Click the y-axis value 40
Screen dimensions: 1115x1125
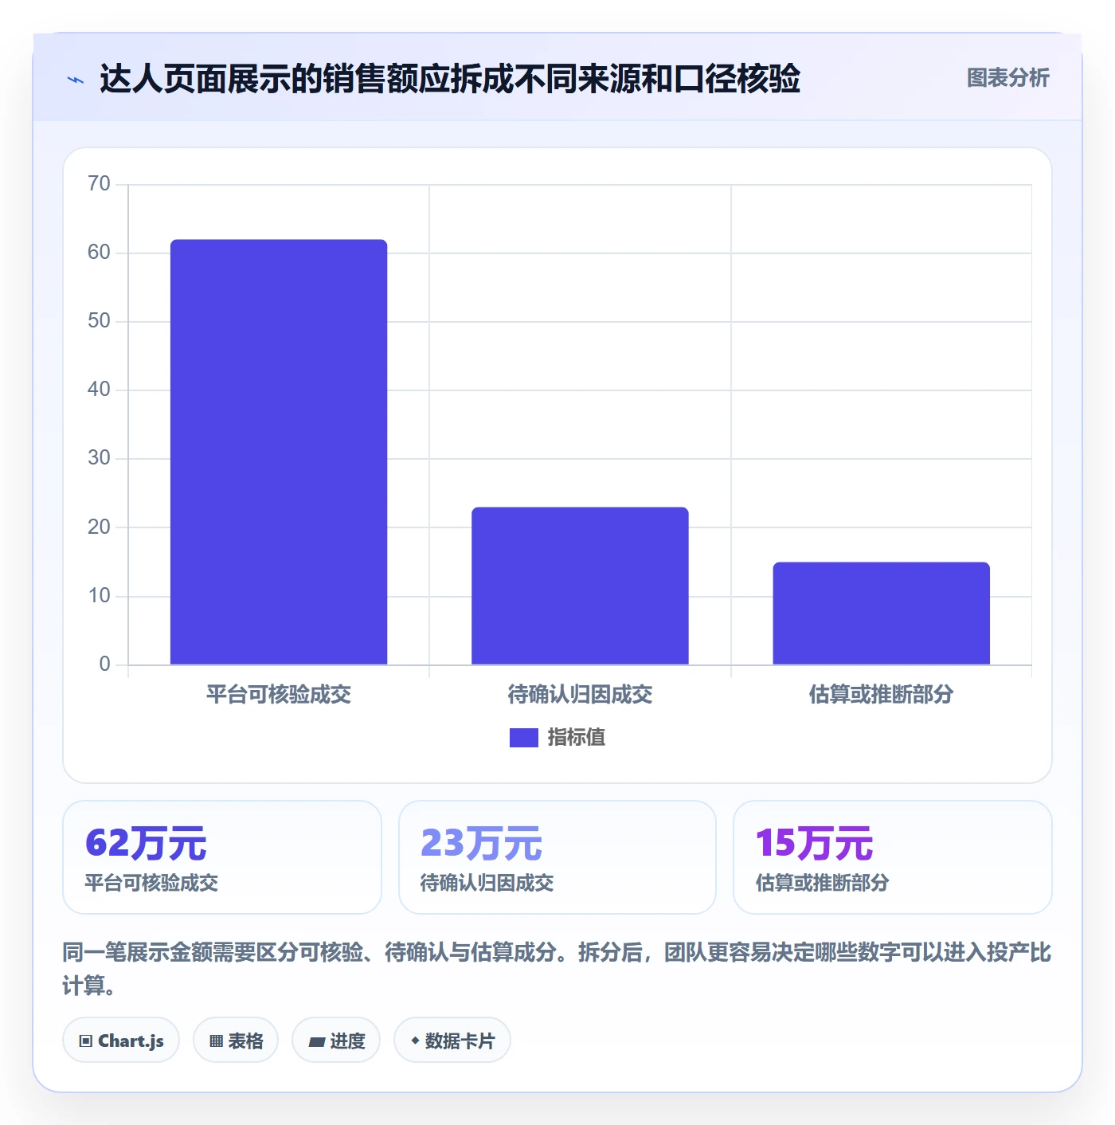click(99, 390)
